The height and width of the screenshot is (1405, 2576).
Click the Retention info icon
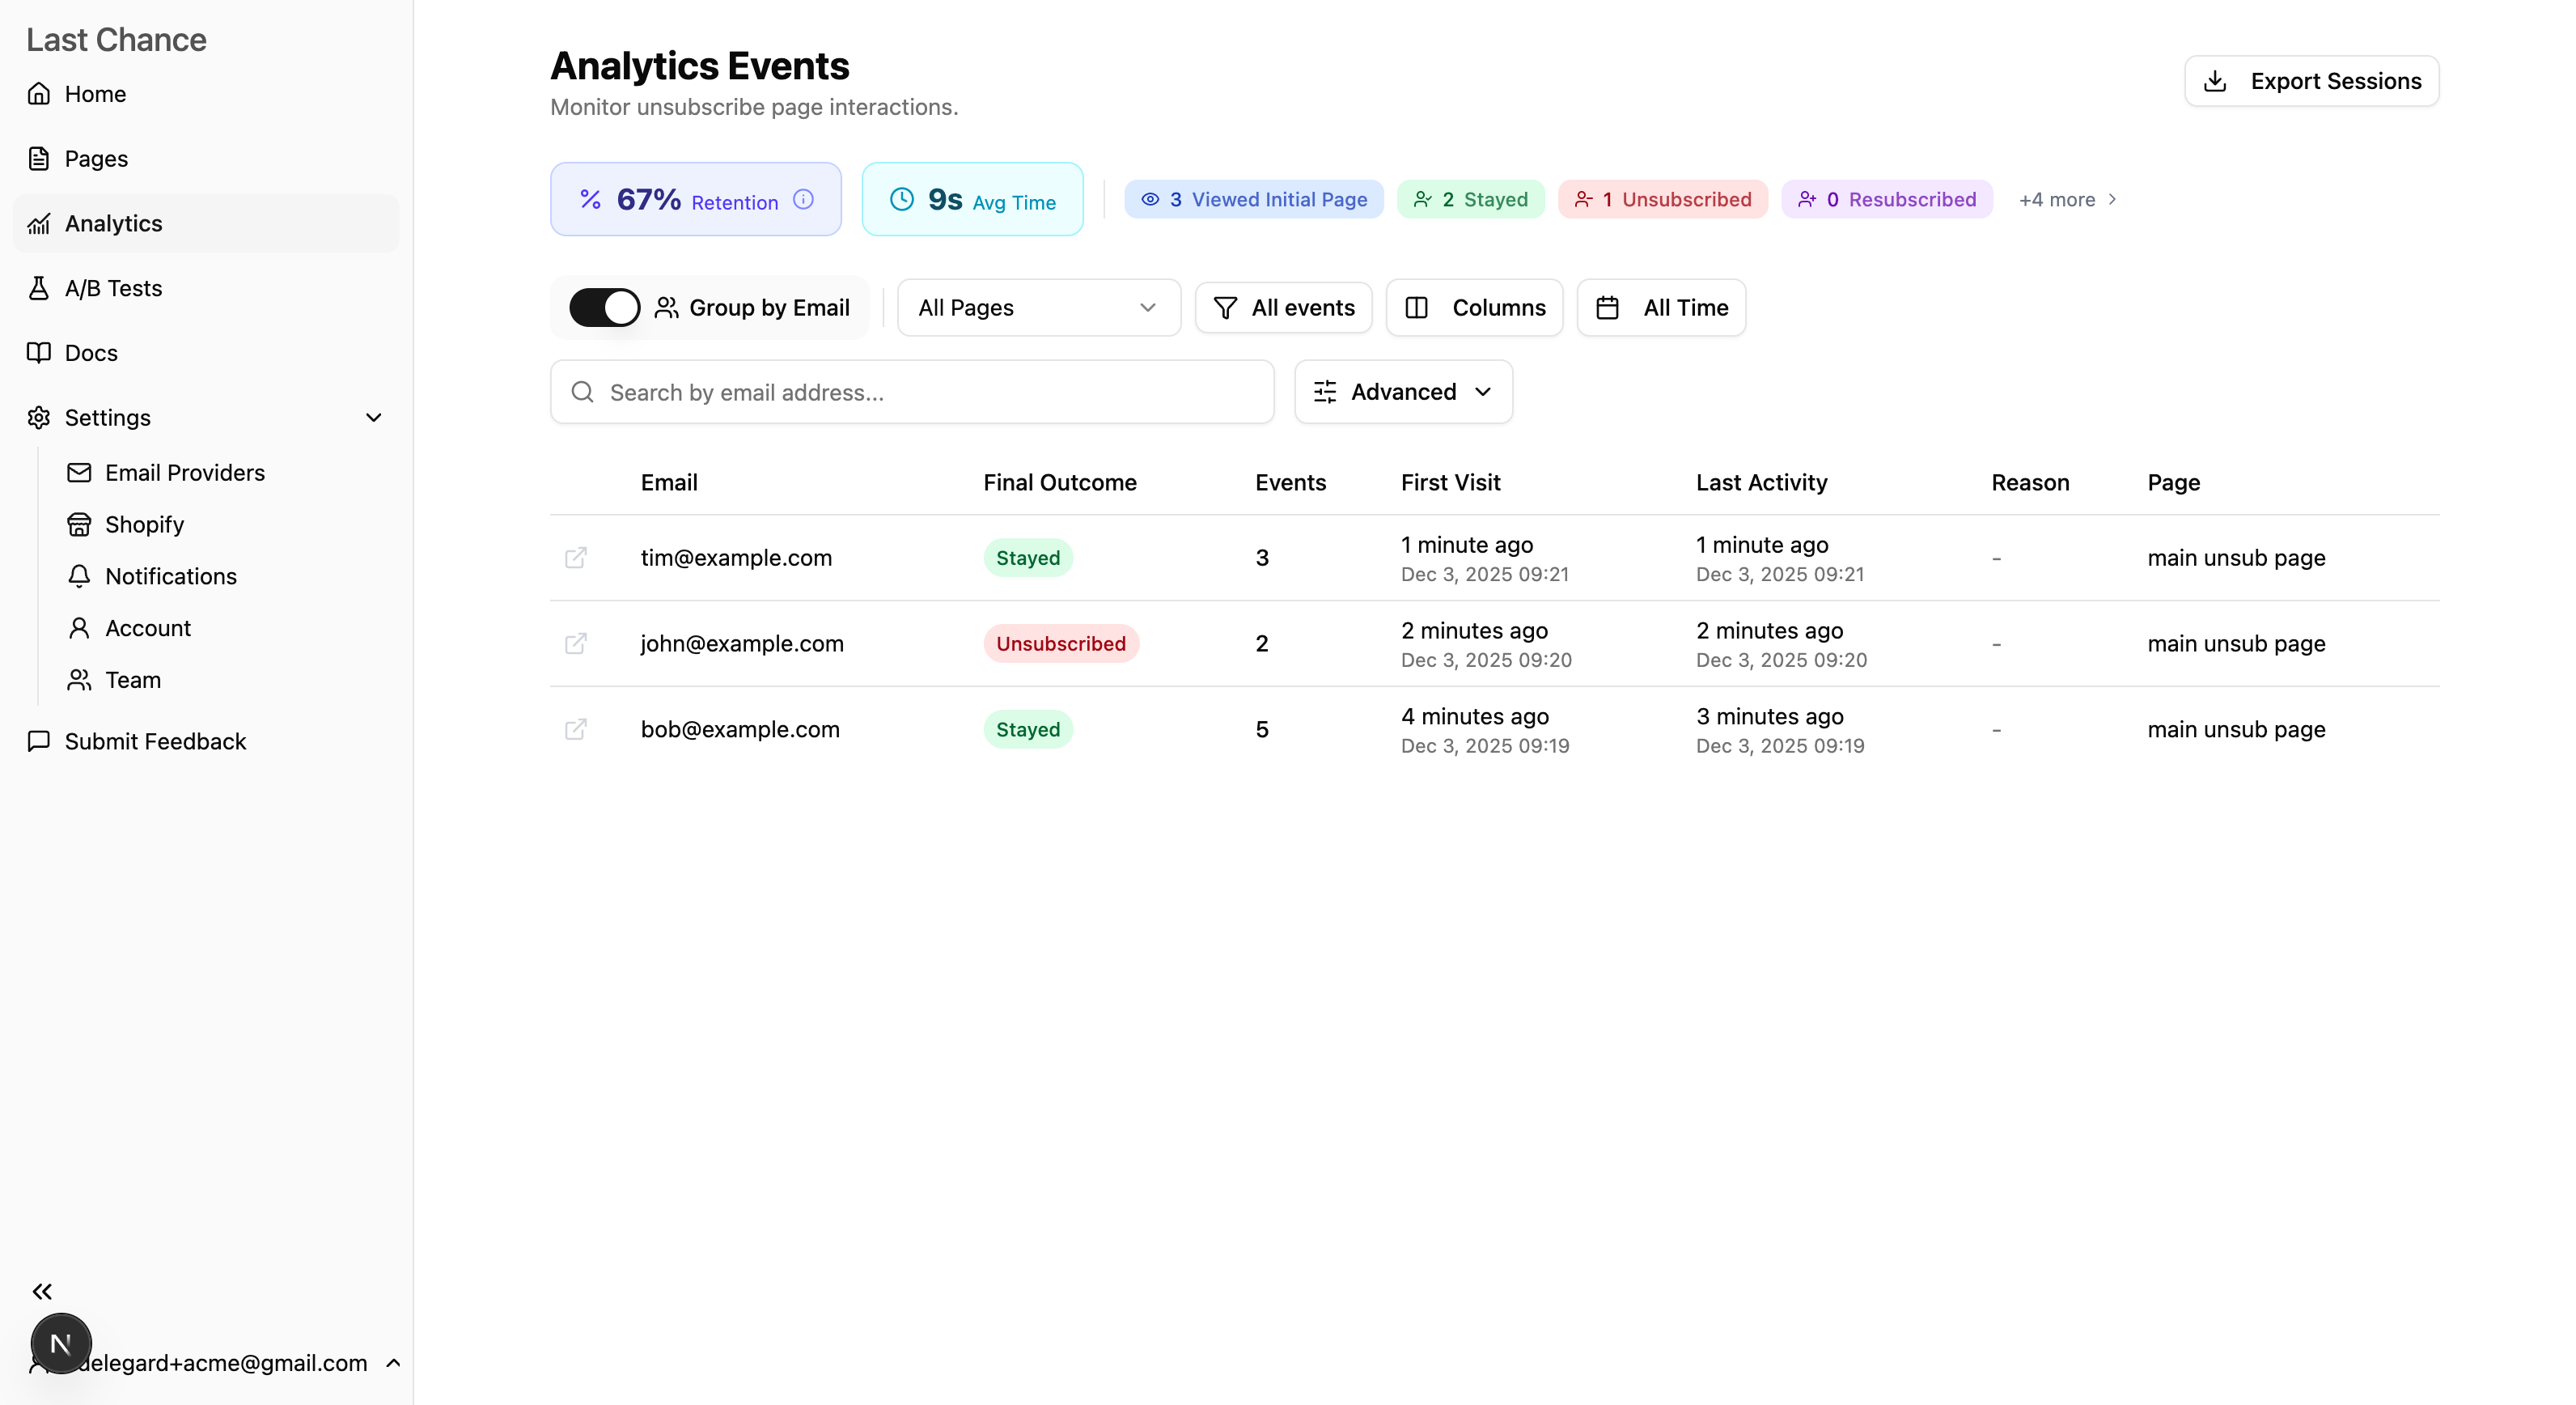pos(803,199)
